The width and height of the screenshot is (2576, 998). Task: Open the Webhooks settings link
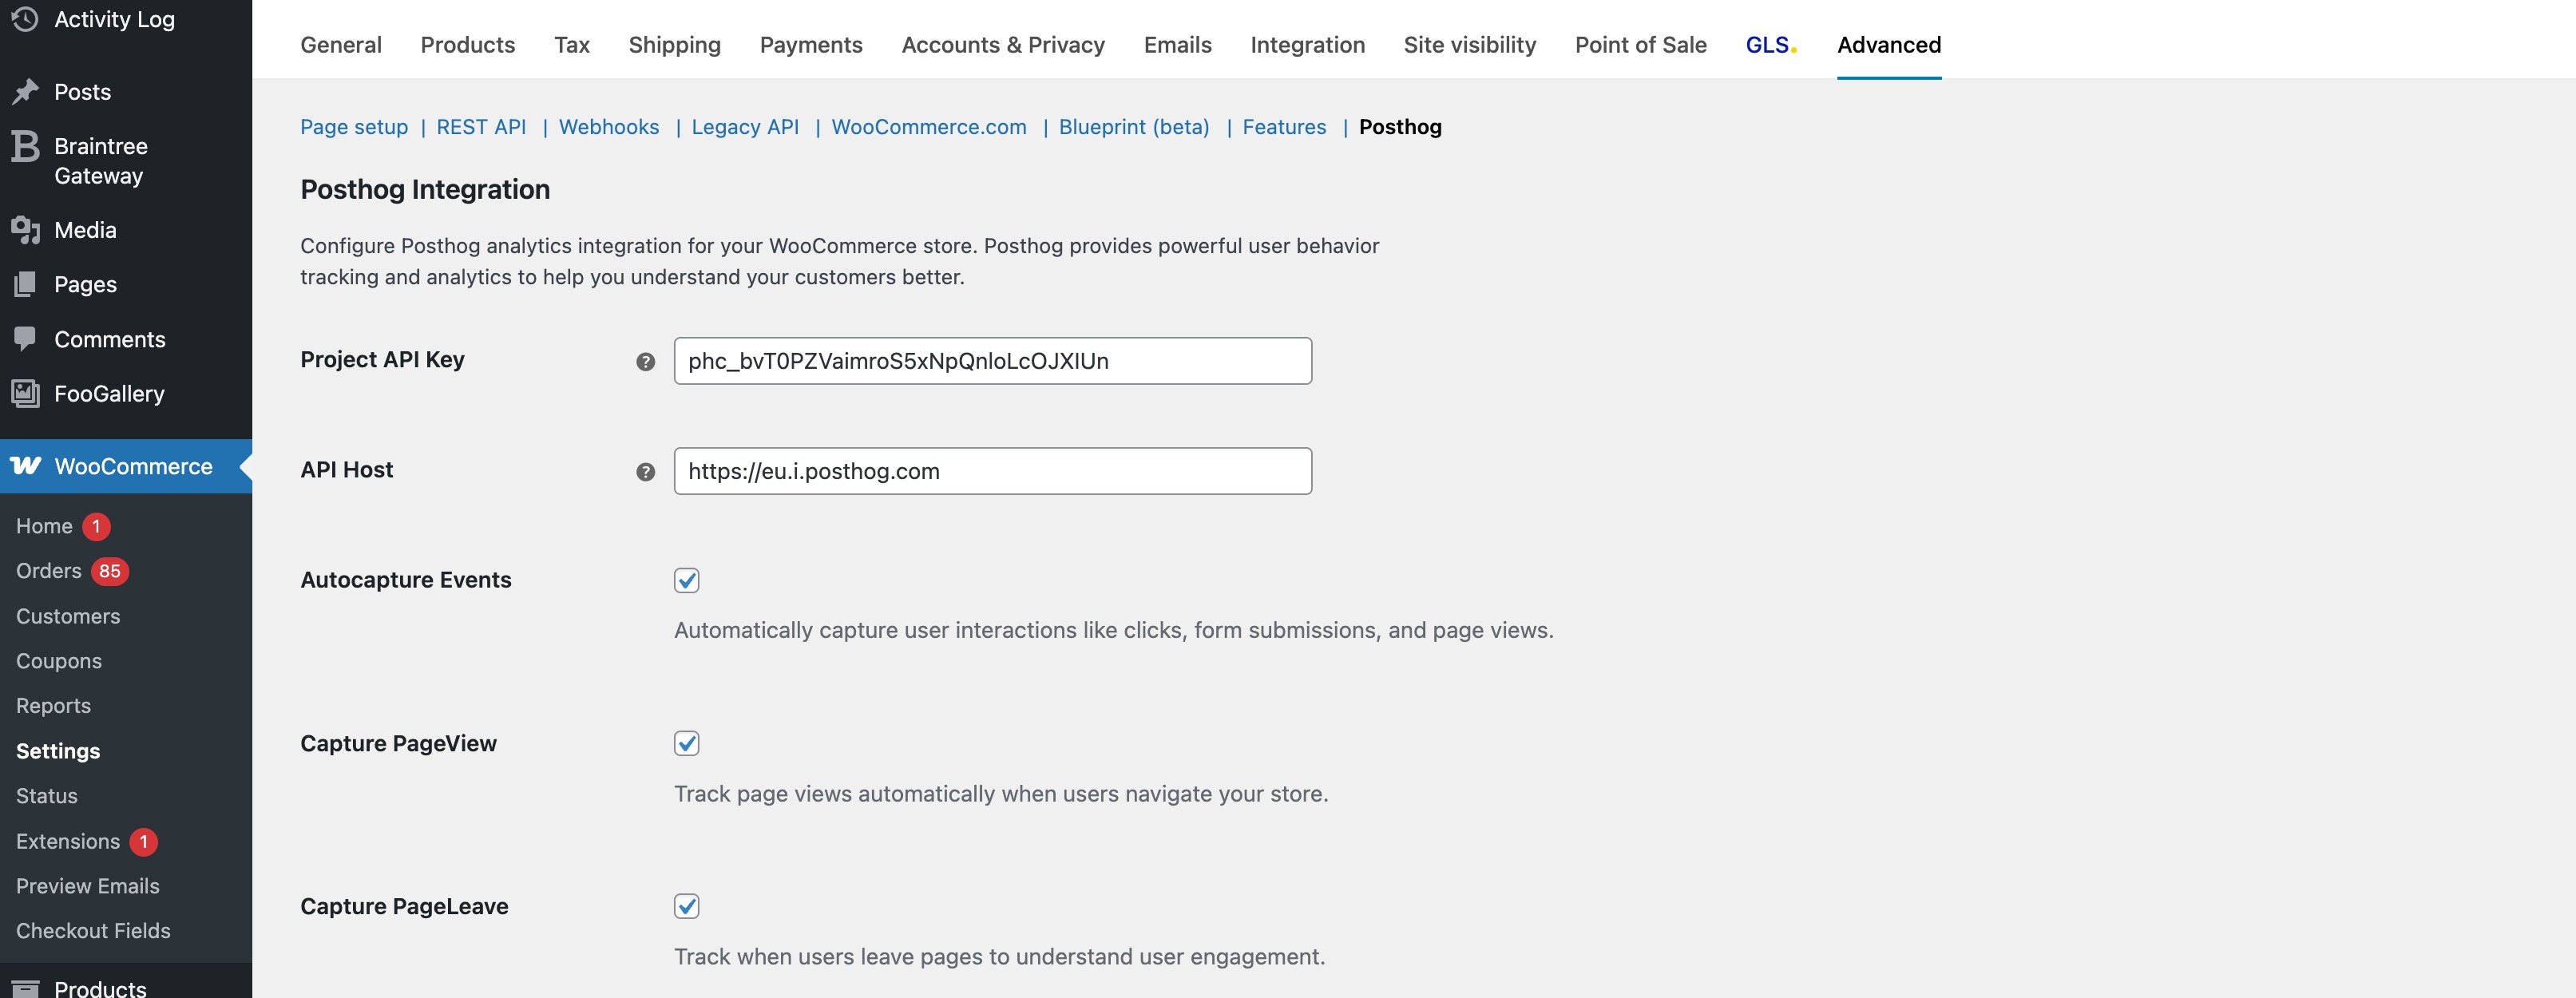click(x=608, y=127)
